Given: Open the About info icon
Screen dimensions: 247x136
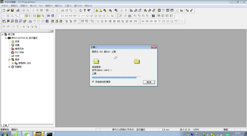Looking at the screenshot, I should pos(81,10).
